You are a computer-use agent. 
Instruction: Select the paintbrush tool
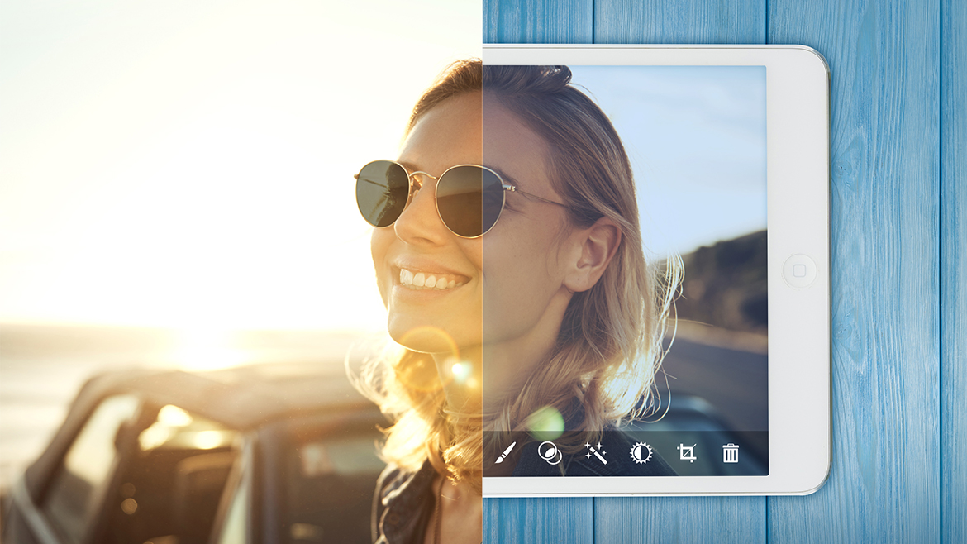[505, 452]
